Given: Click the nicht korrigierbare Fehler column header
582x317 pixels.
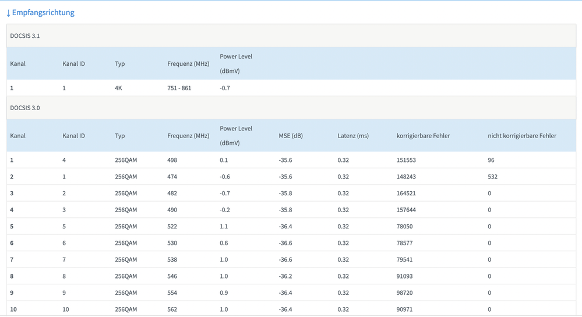Looking at the screenshot, I should click(x=522, y=136).
